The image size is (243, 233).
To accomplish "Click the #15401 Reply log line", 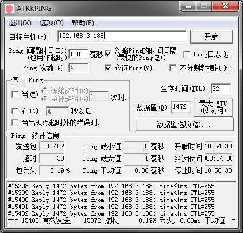I will point(111,207).
